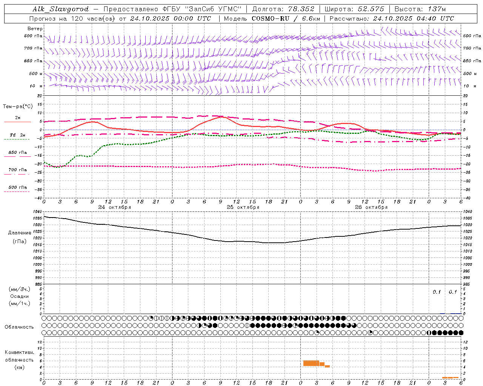Click the "26 октября" date label
The image size is (483, 386).
[371, 207]
